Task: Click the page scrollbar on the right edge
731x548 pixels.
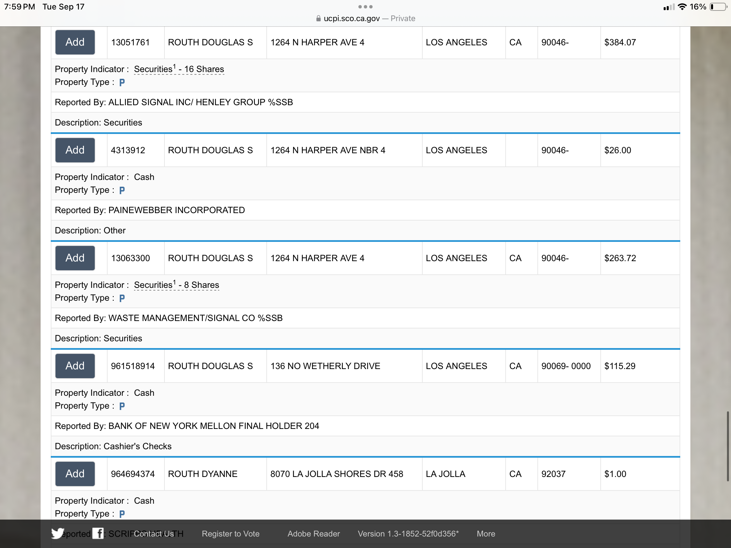Action: [x=728, y=447]
